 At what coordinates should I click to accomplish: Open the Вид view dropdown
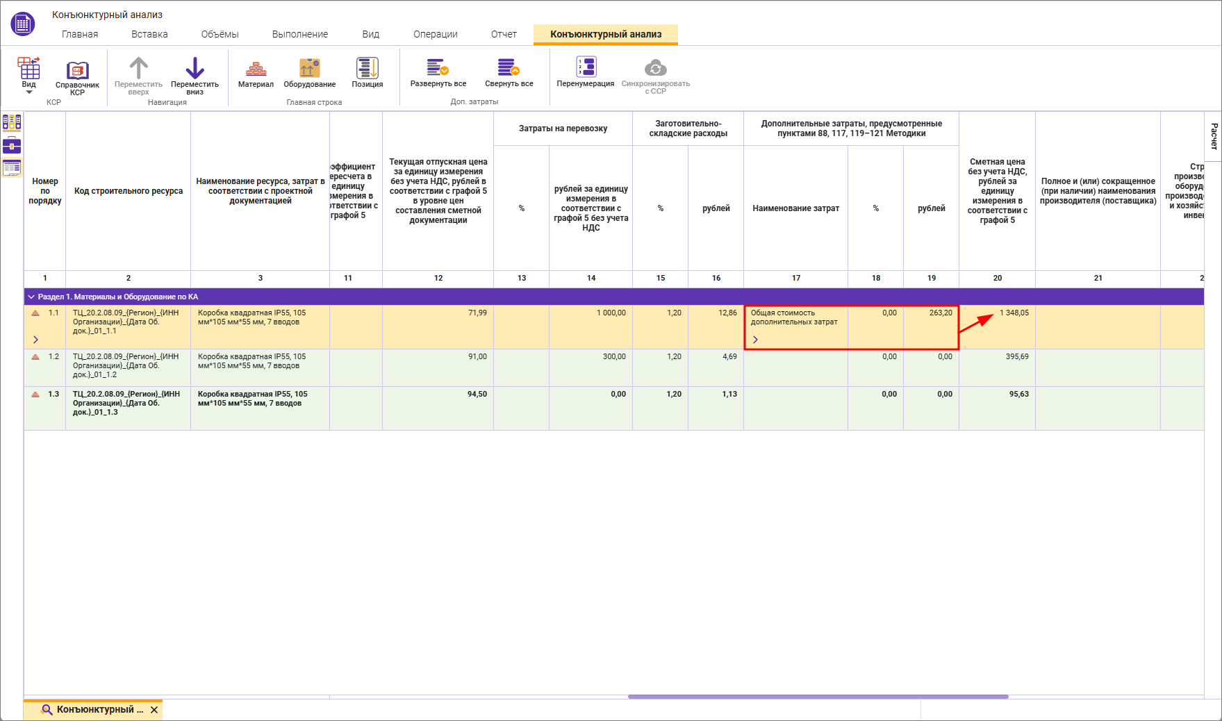point(28,76)
